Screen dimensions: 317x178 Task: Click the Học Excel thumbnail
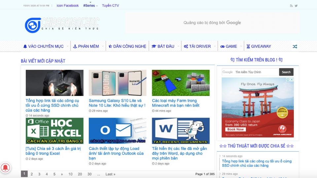click(x=54, y=131)
